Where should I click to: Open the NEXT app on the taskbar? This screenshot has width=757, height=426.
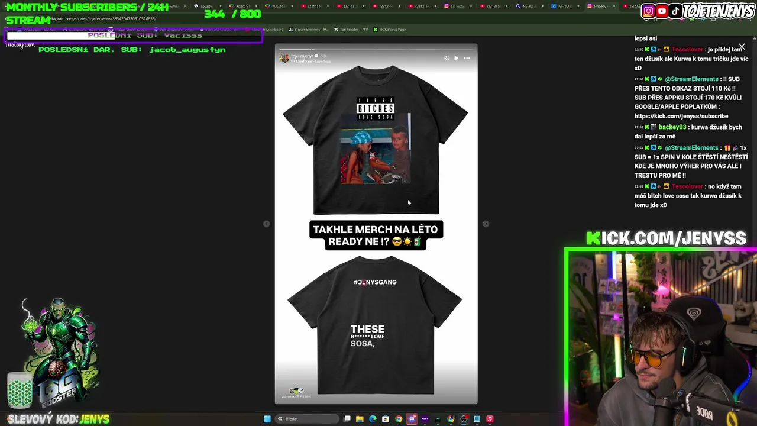click(425, 419)
